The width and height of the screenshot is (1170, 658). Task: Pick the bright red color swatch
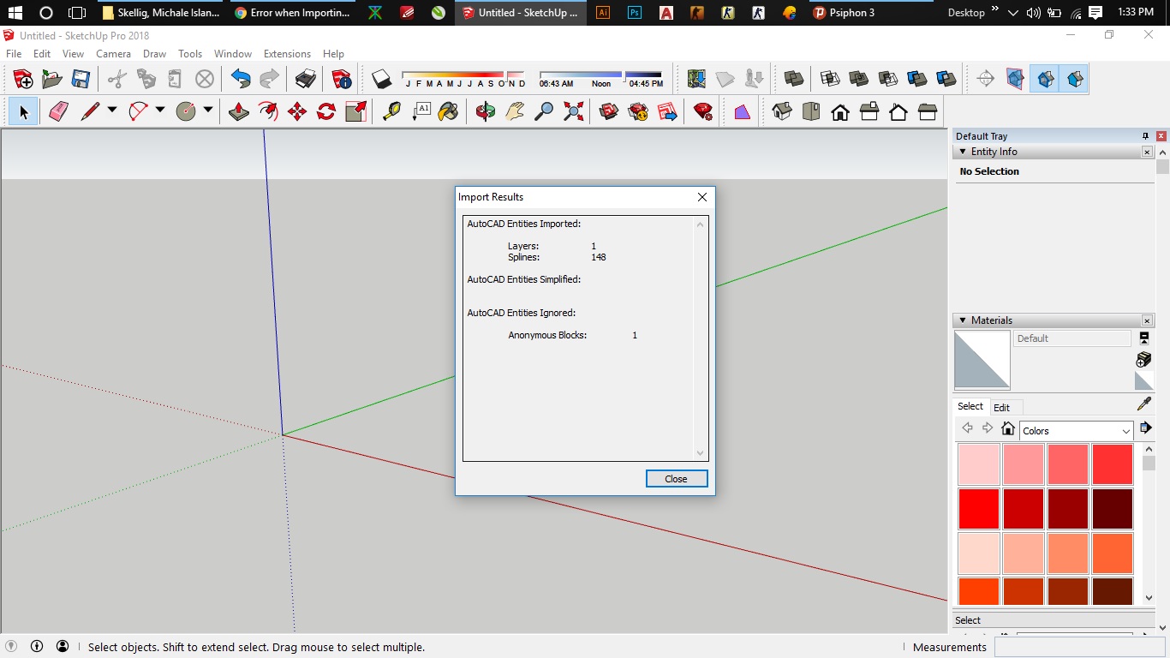[x=979, y=509]
